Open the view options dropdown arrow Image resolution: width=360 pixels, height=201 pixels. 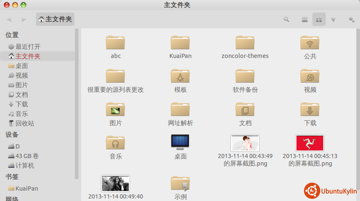333,19
